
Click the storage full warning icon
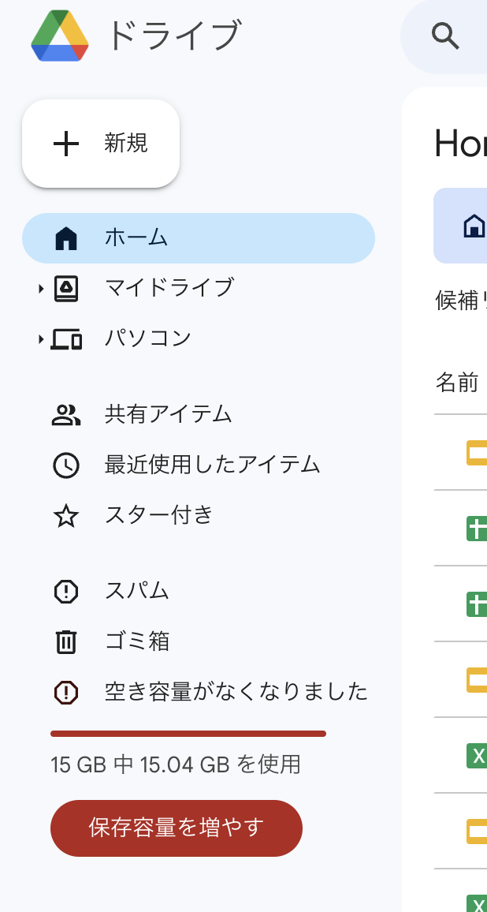tap(66, 693)
